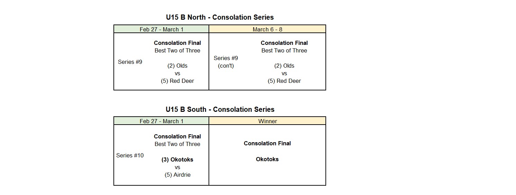516x195 pixels.
Task: Select South table's Feb 27 - March 1 header
Action: click(162, 121)
